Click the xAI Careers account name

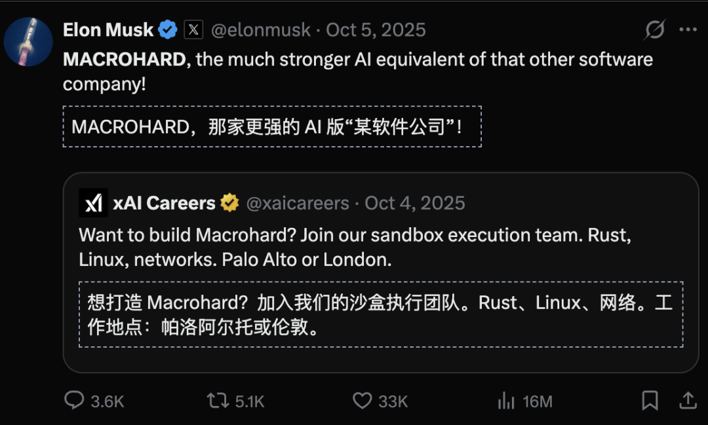tap(164, 203)
